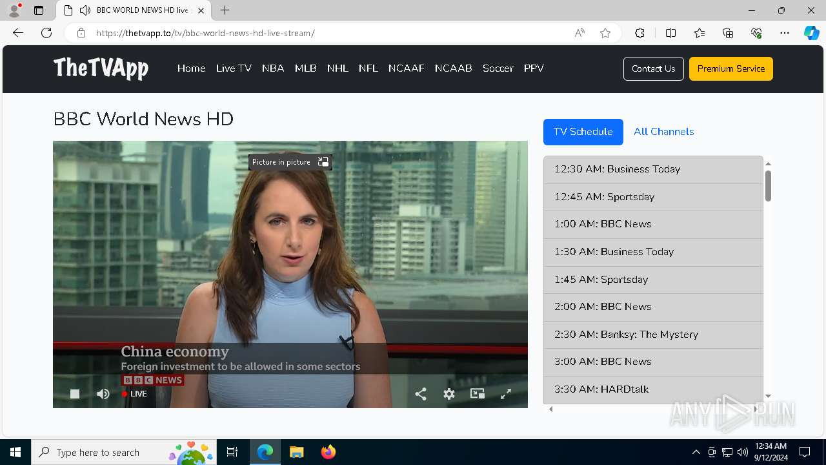Screen dimensions: 826x465
Task: Select 1:30 AM Business Today entry
Action: 653,252
